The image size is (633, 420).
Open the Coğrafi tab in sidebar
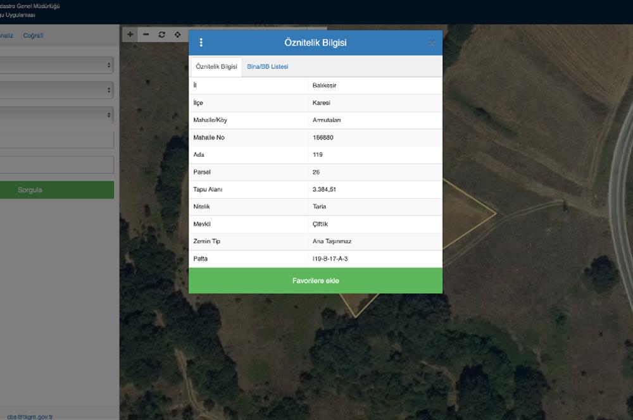[34, 35]
